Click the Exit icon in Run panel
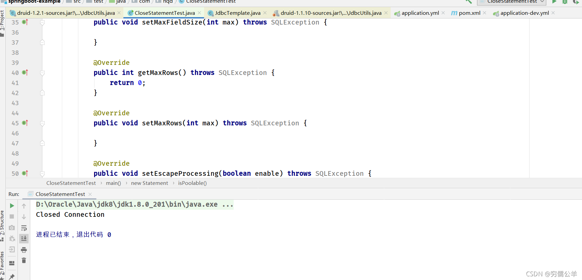The width and height of the screenshot is (582, 280). click(x=12, y=249)
